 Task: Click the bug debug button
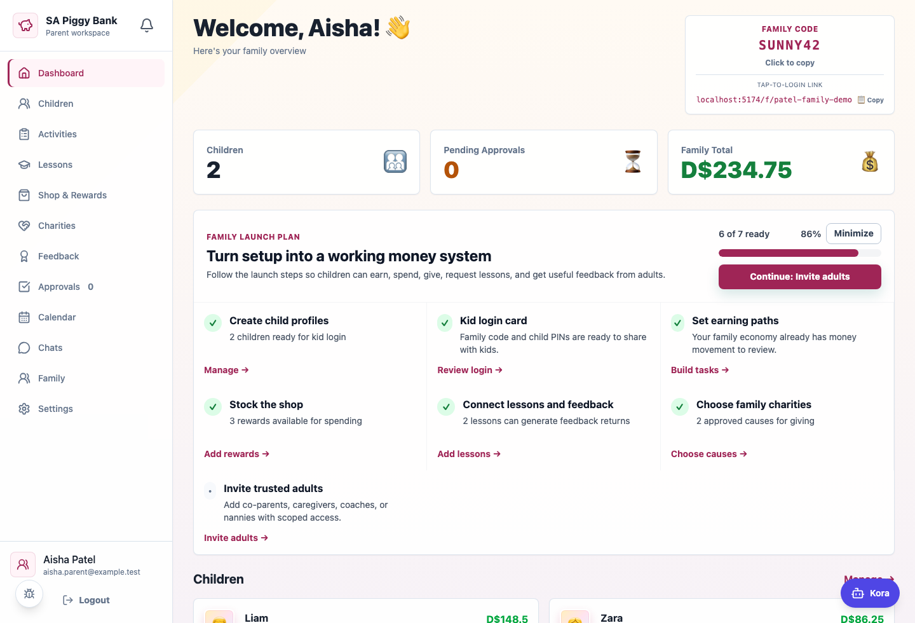tap(29, 594)
